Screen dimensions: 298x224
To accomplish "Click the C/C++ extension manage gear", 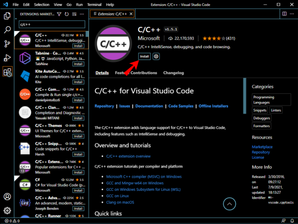I will (x=156, y=56).
